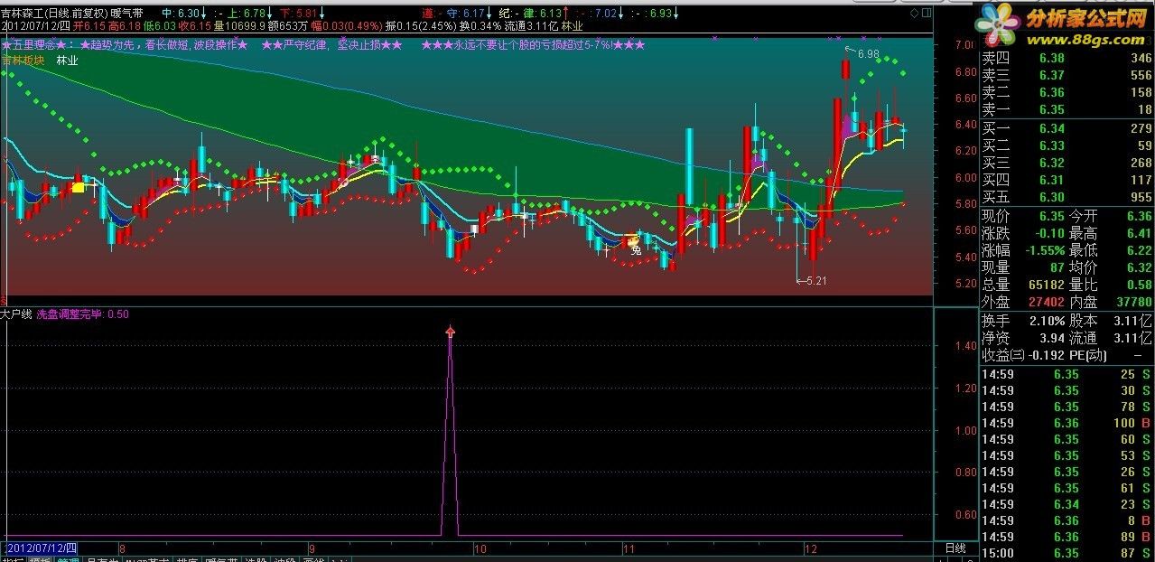Select the 卖三 ask row at 6.37

(x=1067, y=76)
